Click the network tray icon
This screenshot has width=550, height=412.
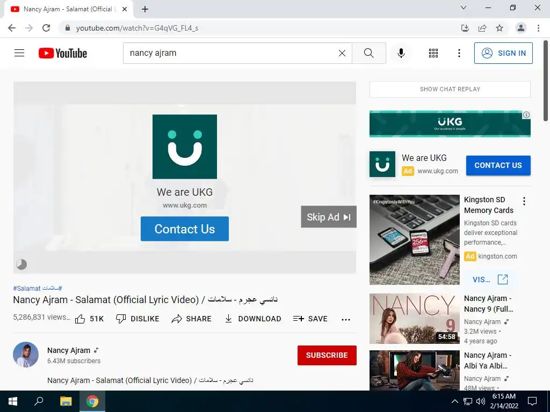click(x=468, y=401)
